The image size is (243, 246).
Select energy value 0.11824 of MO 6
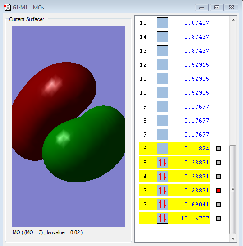tap(197, 149)
